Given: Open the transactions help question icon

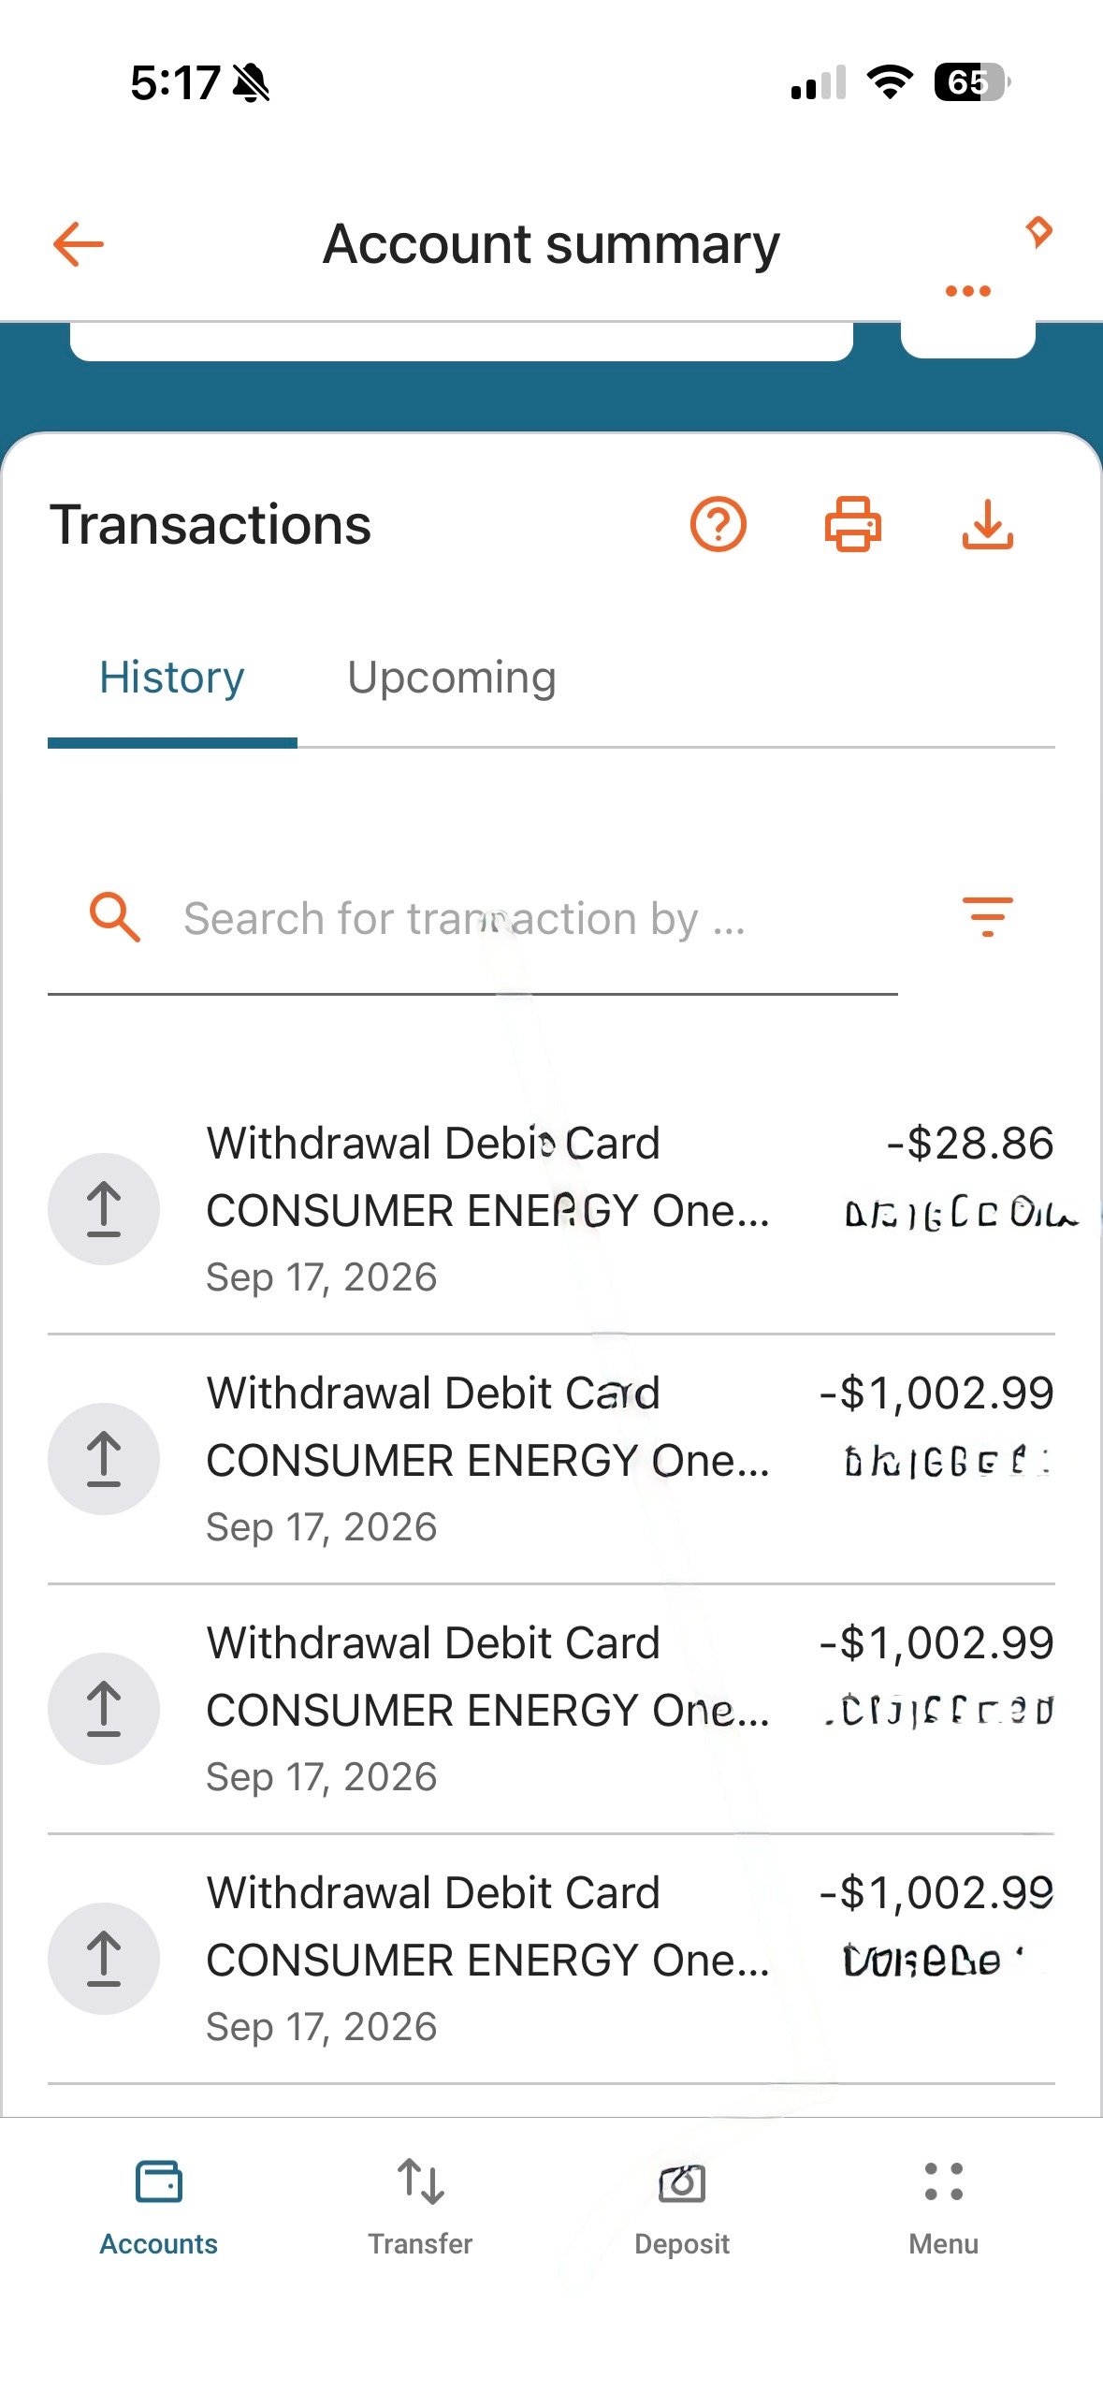Looking at the screenshot, I should tap(718, 524).
